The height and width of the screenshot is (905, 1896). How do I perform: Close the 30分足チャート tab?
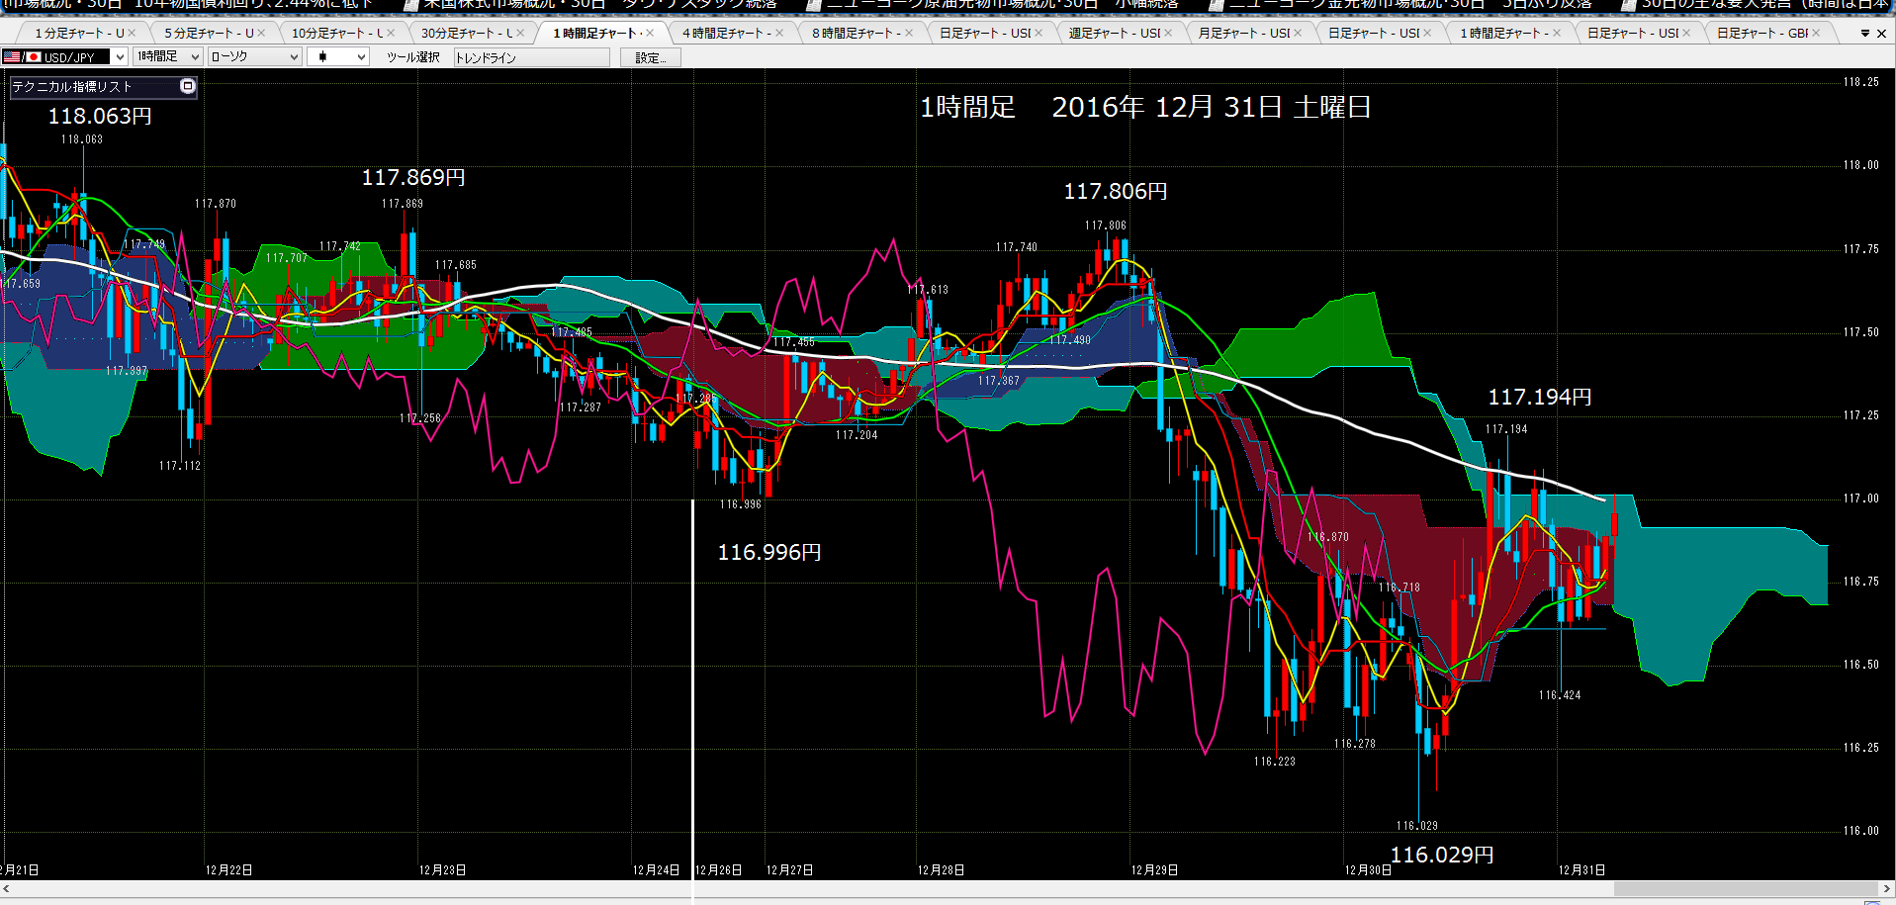pyautogui.click(x=520, y=33)
